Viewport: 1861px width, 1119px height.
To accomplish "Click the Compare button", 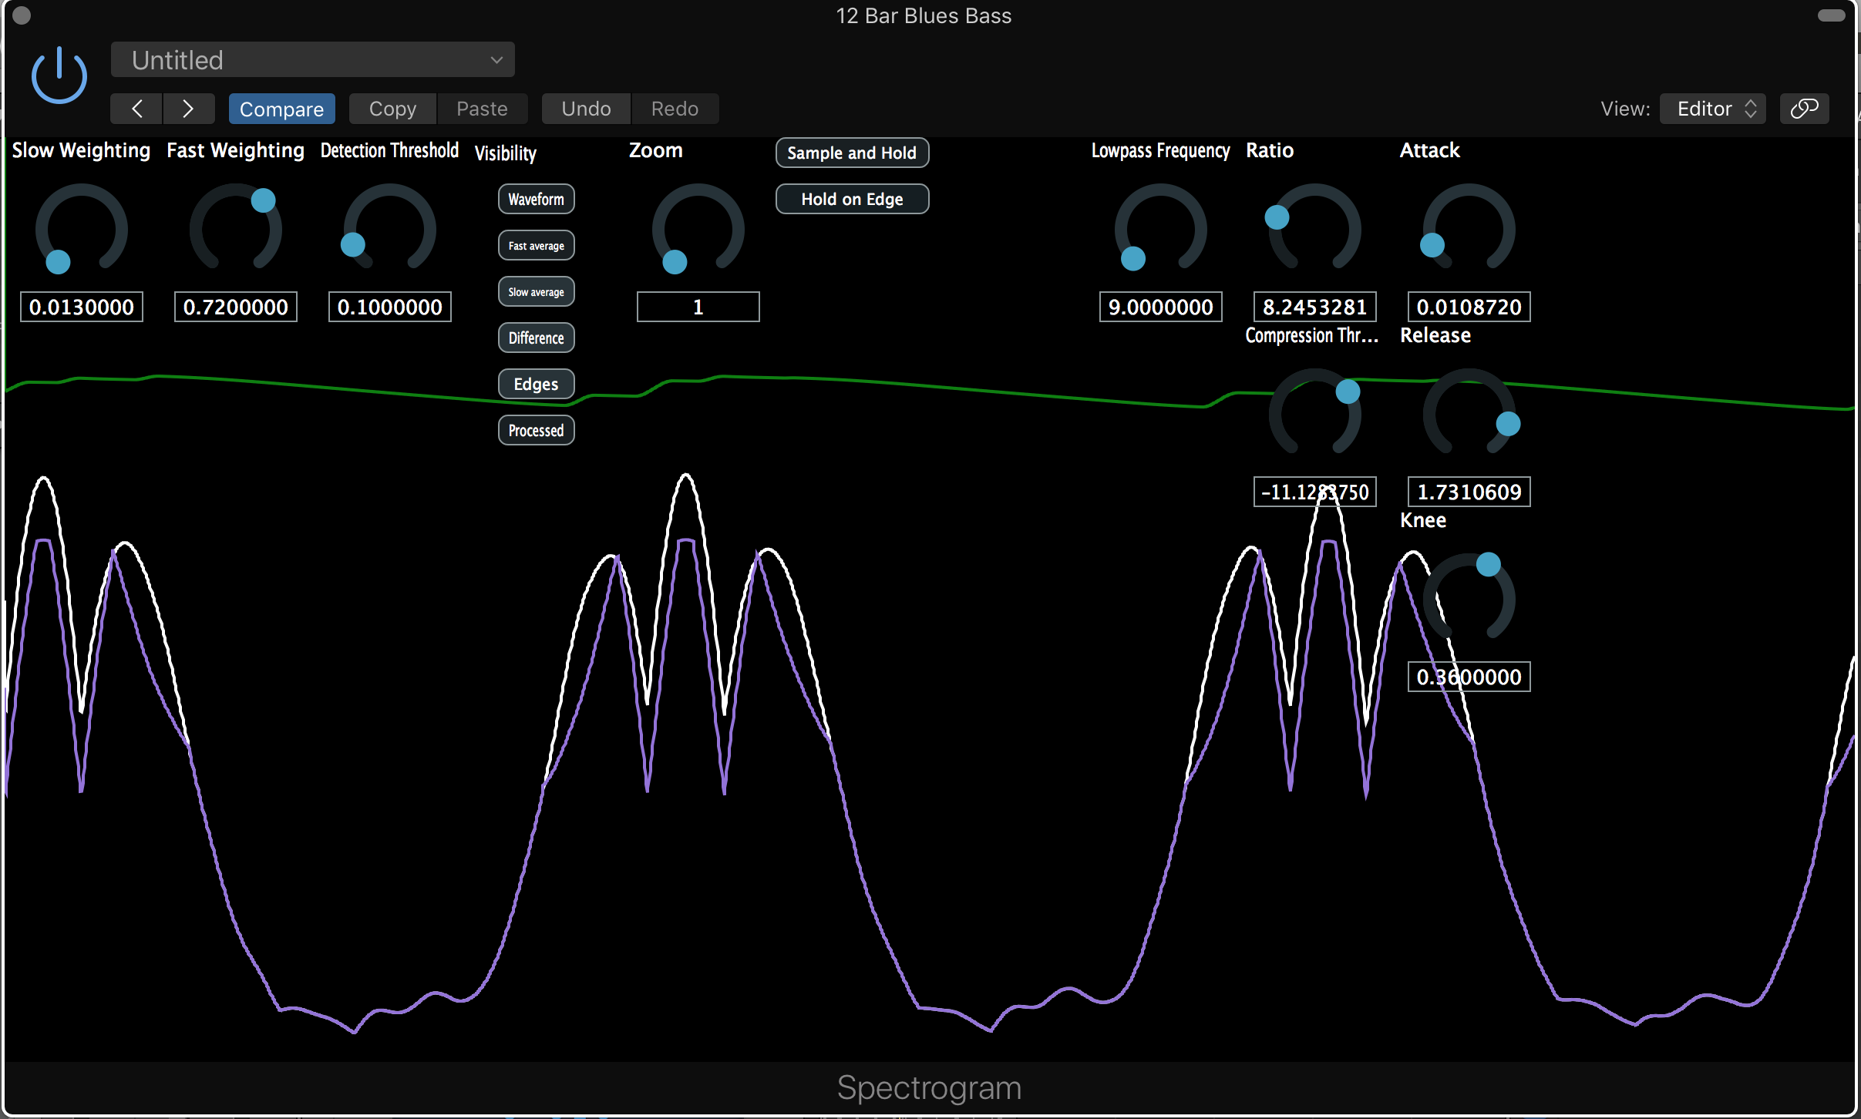I will coord(281,109).
